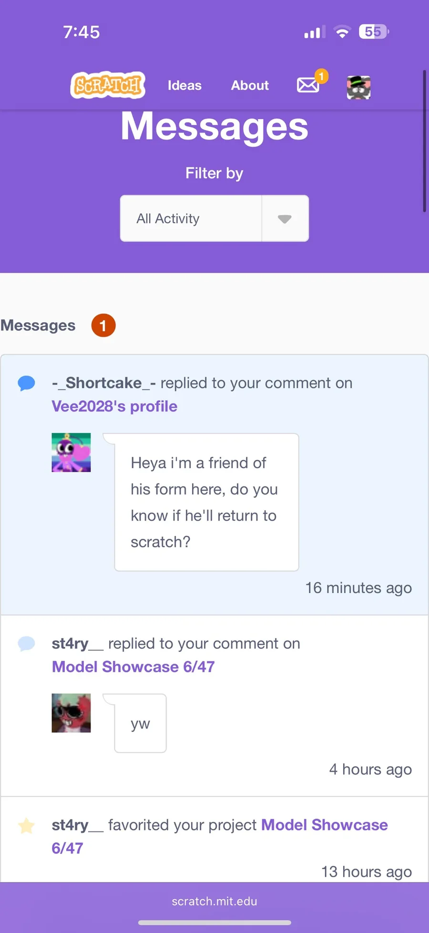Viewport: 429px width, 933px height.
Task: Tap the scratch.mit.edu address bar
Action: click(214, 901)
